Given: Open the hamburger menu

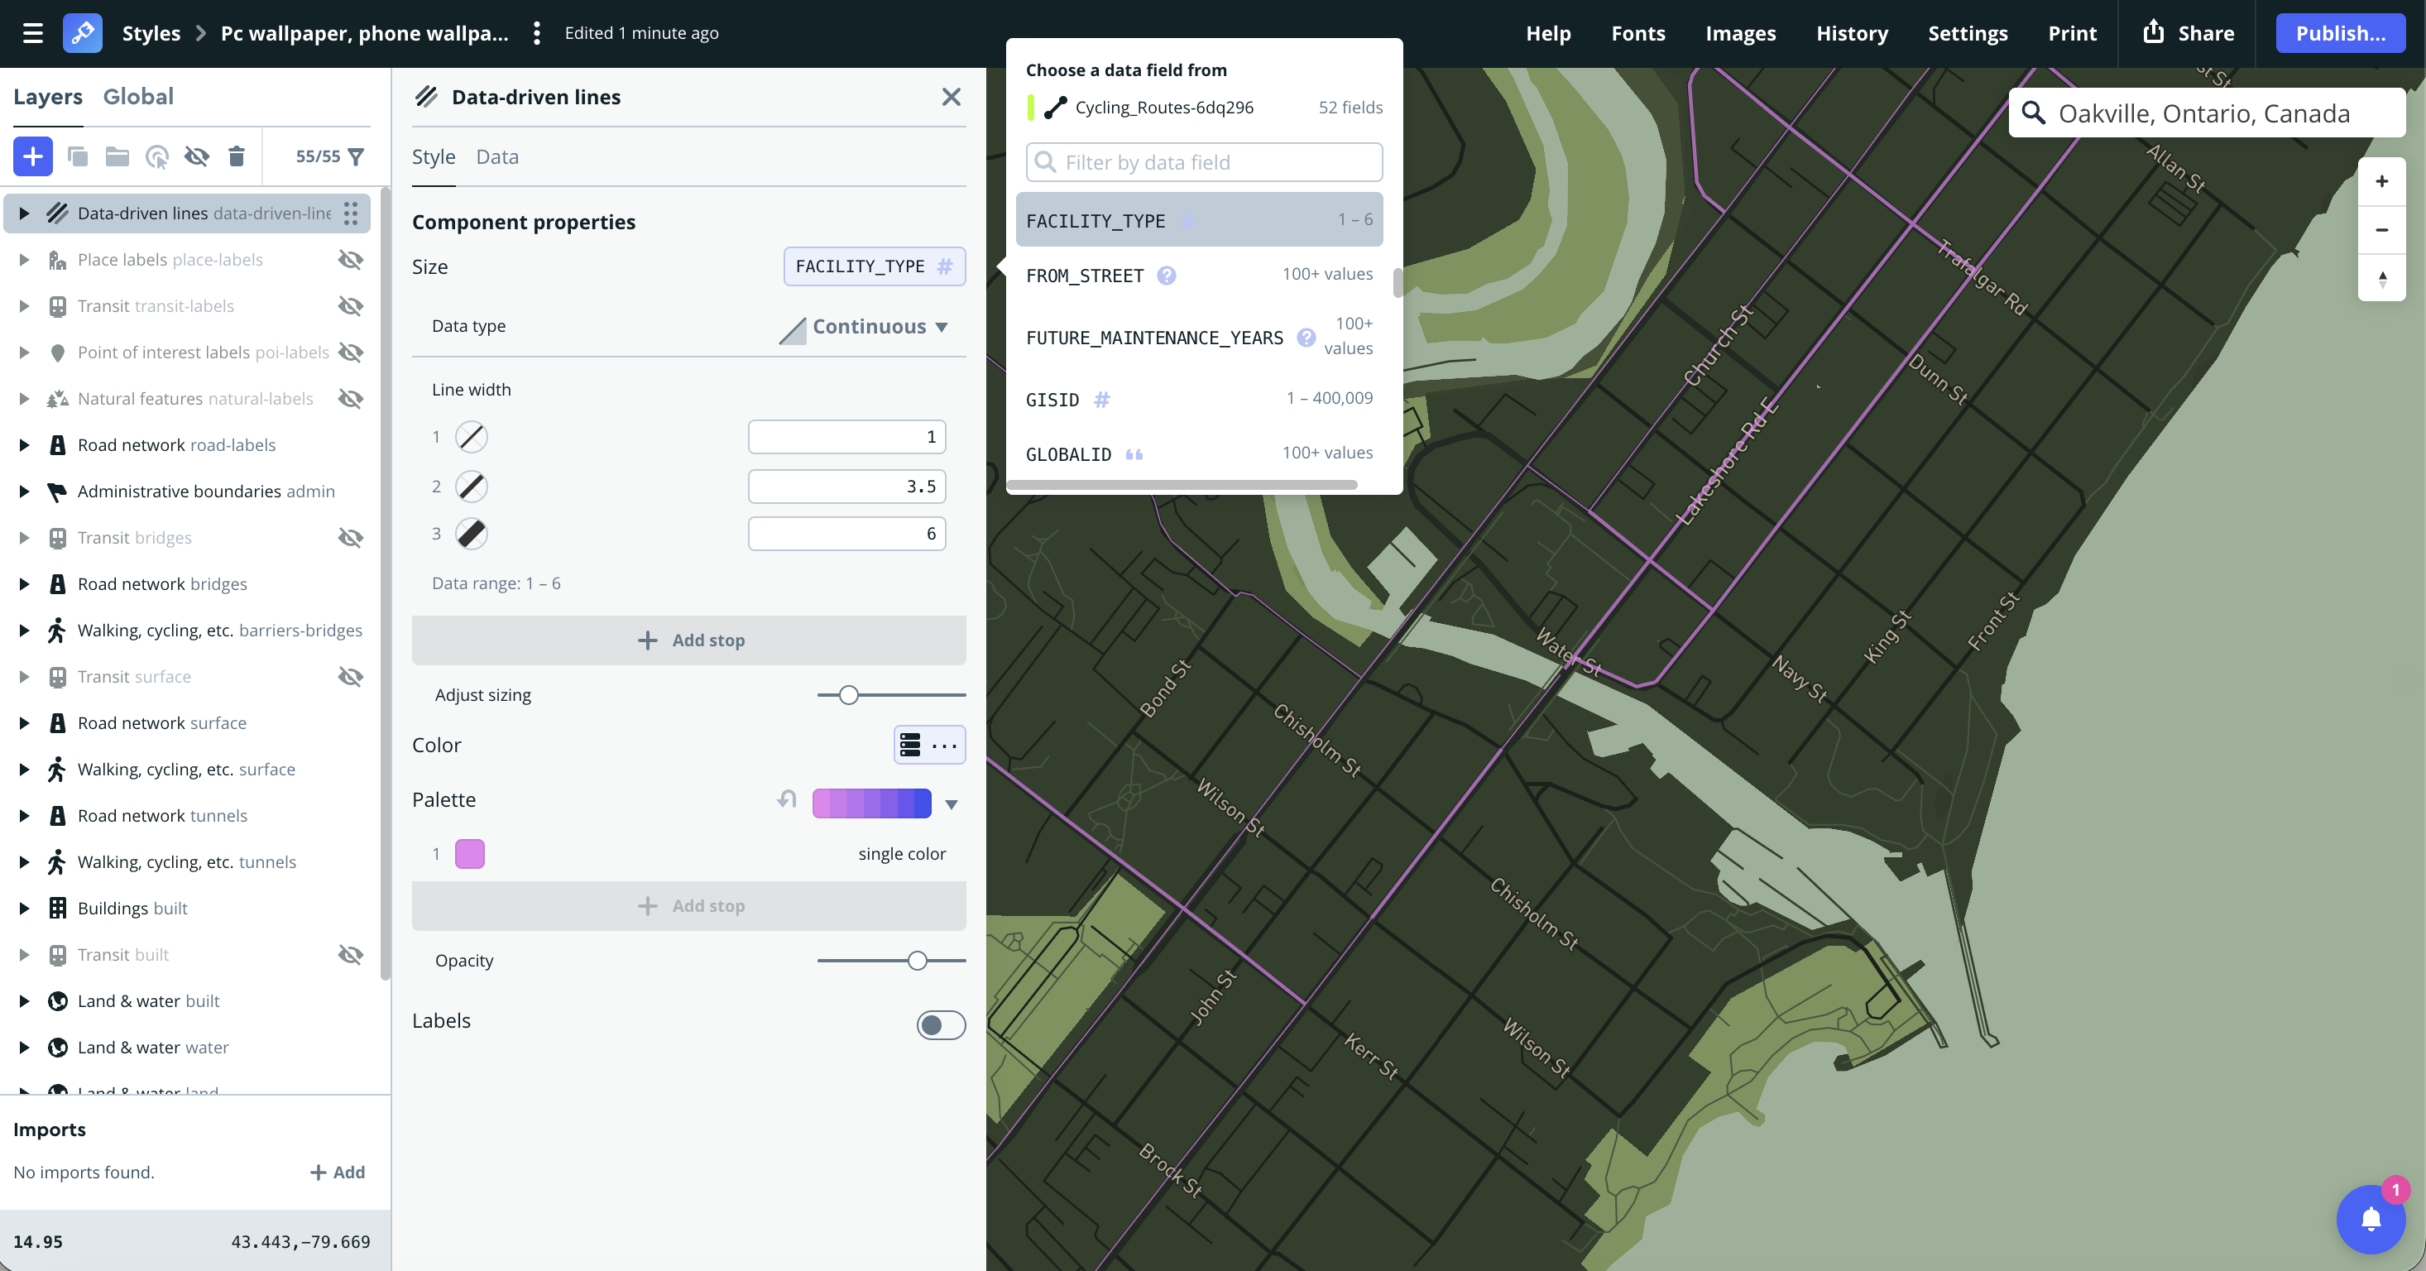Looking at the screenshot, I should pos(31,33).
